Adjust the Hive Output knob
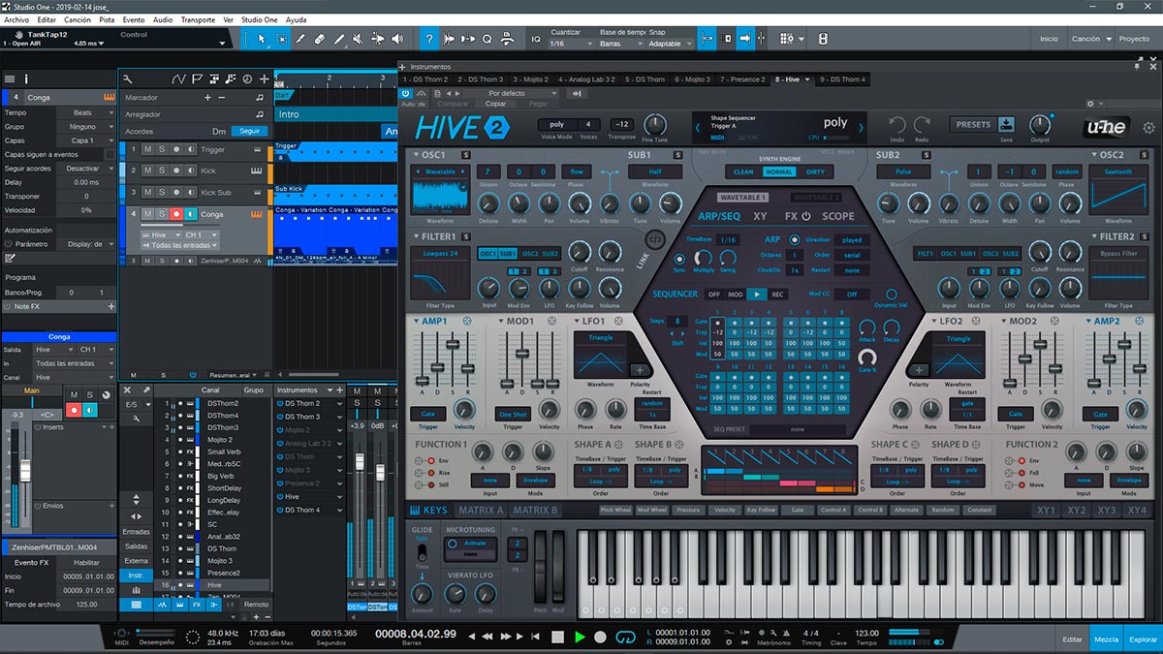 1040,123
